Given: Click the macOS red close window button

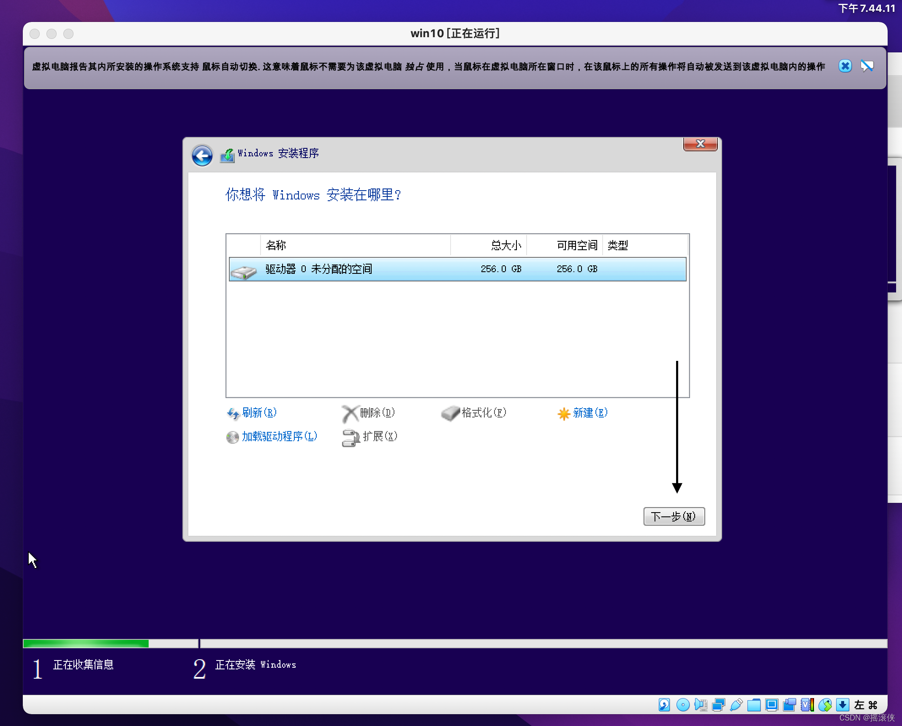Looking at the screenshot, I should click(x=35, y=34).
